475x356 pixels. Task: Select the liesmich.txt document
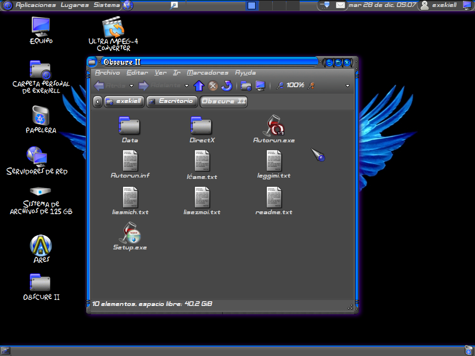tap(130, 201)
